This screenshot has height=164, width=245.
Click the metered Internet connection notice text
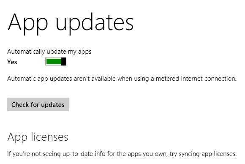(122, 79)
